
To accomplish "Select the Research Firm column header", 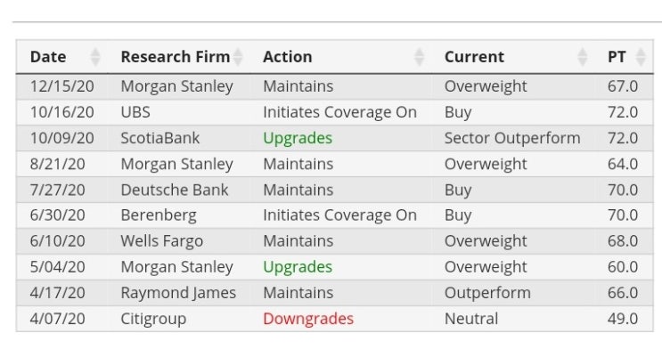I will [176, 57].
